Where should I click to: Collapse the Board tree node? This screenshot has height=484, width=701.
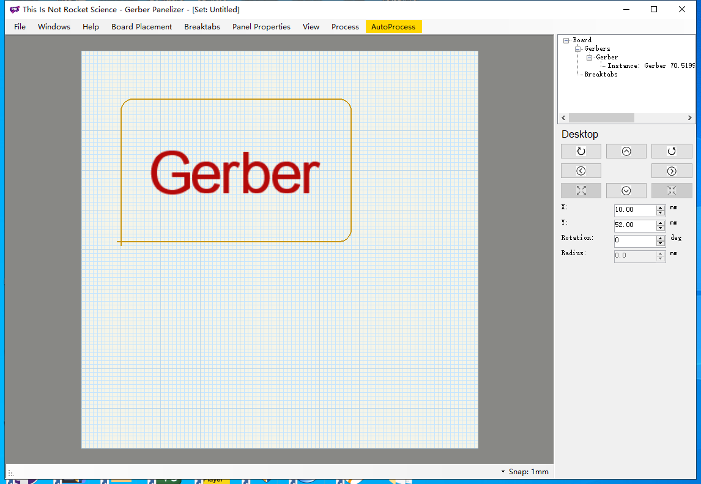click(568, 40)
